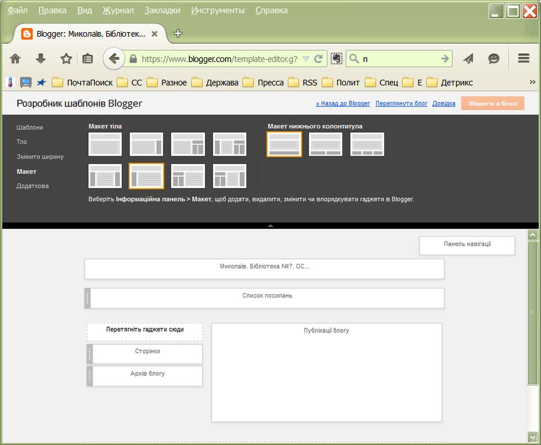Click the search input field
Image resolution: width=541 pixels, height=445 pixels.
click(x=400, y=59)
